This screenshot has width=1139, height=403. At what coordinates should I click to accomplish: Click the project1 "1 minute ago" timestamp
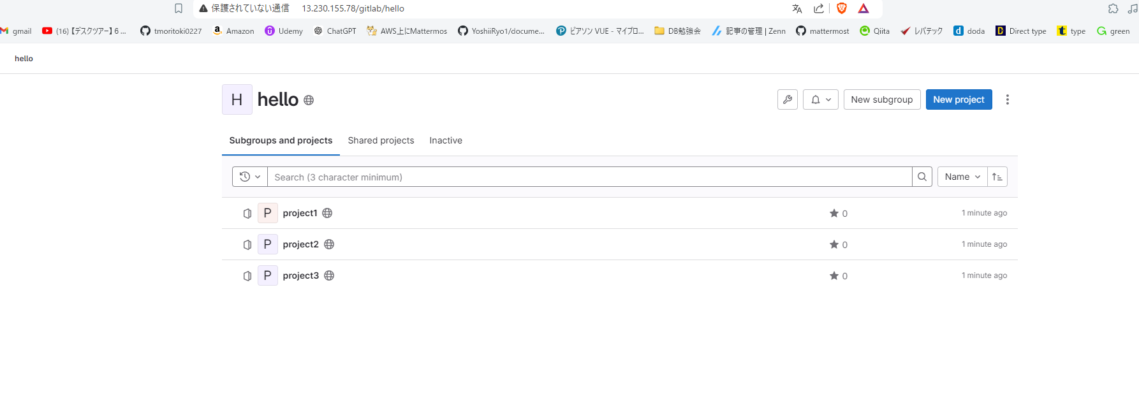pos(984,213)
